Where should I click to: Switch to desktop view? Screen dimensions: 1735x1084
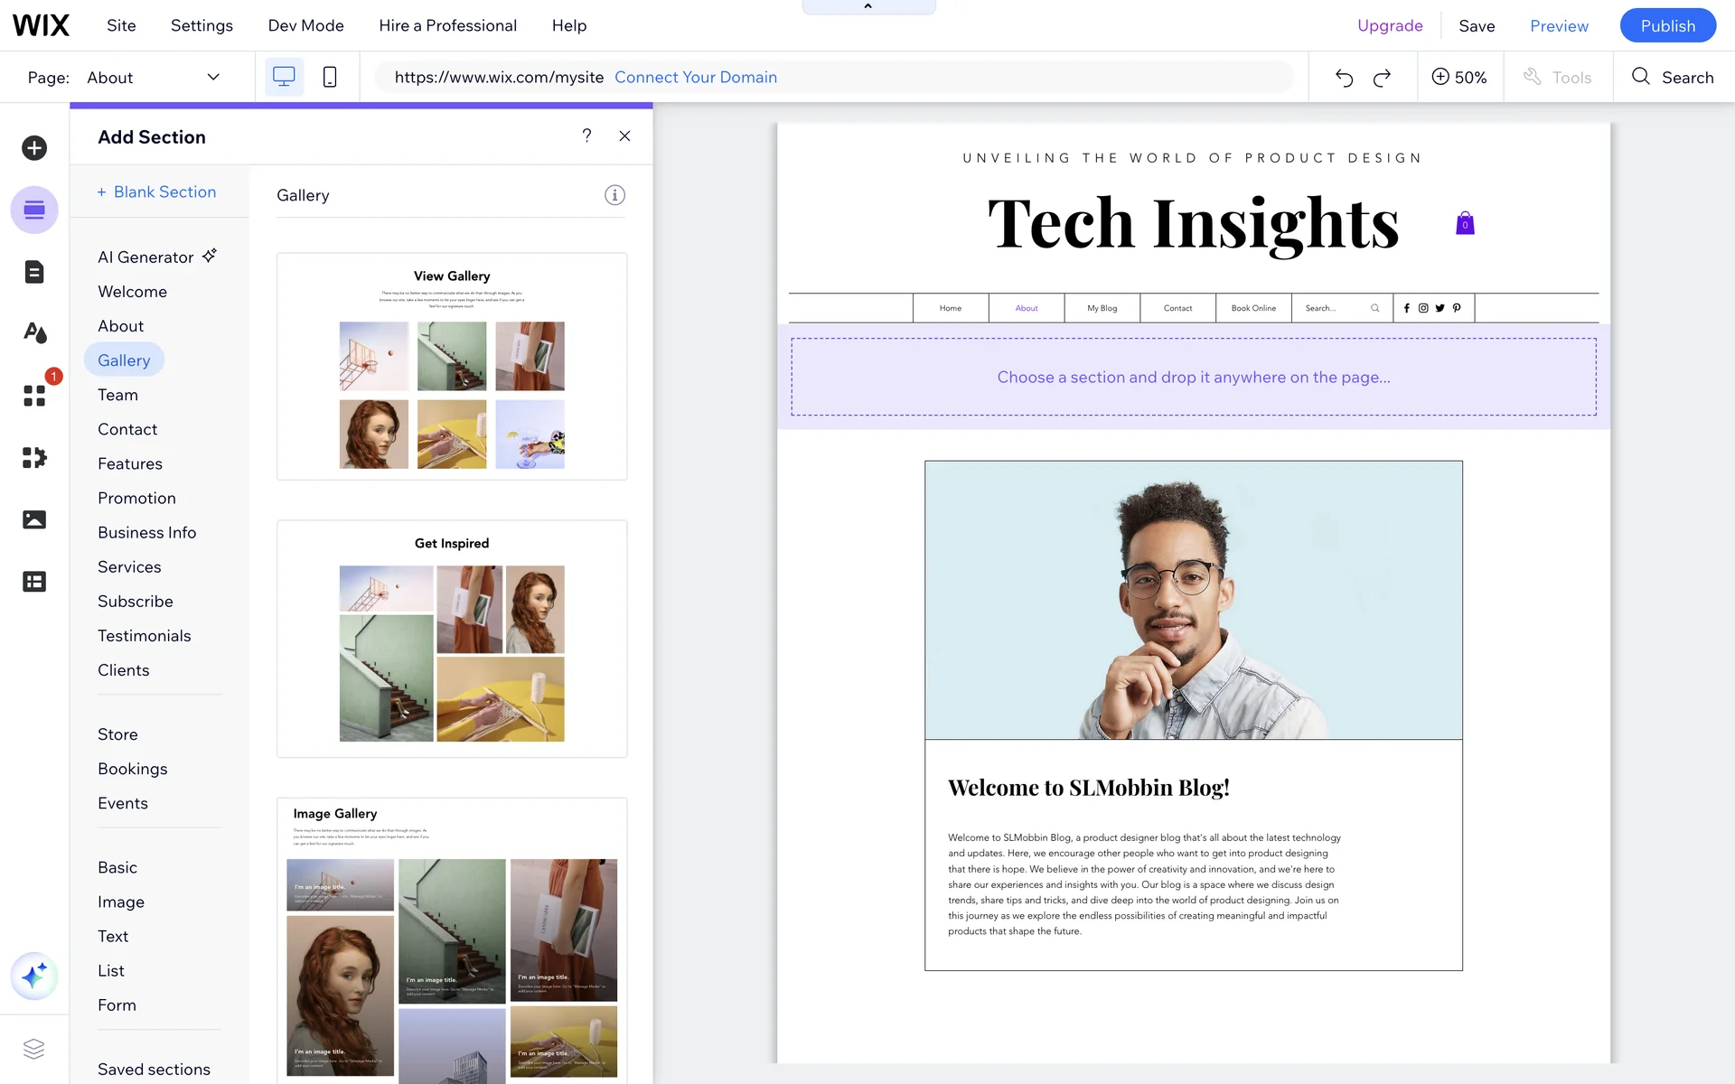pyautogui.click(x=284, y=77)
